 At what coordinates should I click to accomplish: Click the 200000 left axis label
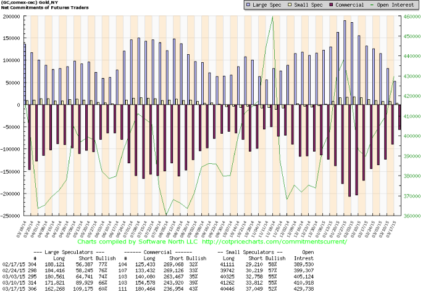(x=11, y=17)
